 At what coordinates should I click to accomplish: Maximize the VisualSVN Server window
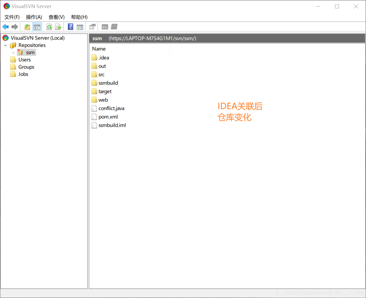(x=337, y=6)
